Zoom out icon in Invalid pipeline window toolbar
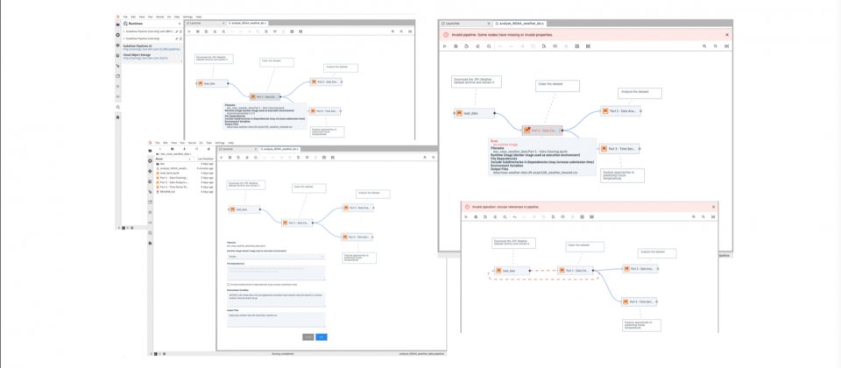 point(716,46)
